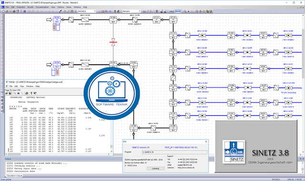Click the regulator symbol between the vertical nodes

point(173,78)
